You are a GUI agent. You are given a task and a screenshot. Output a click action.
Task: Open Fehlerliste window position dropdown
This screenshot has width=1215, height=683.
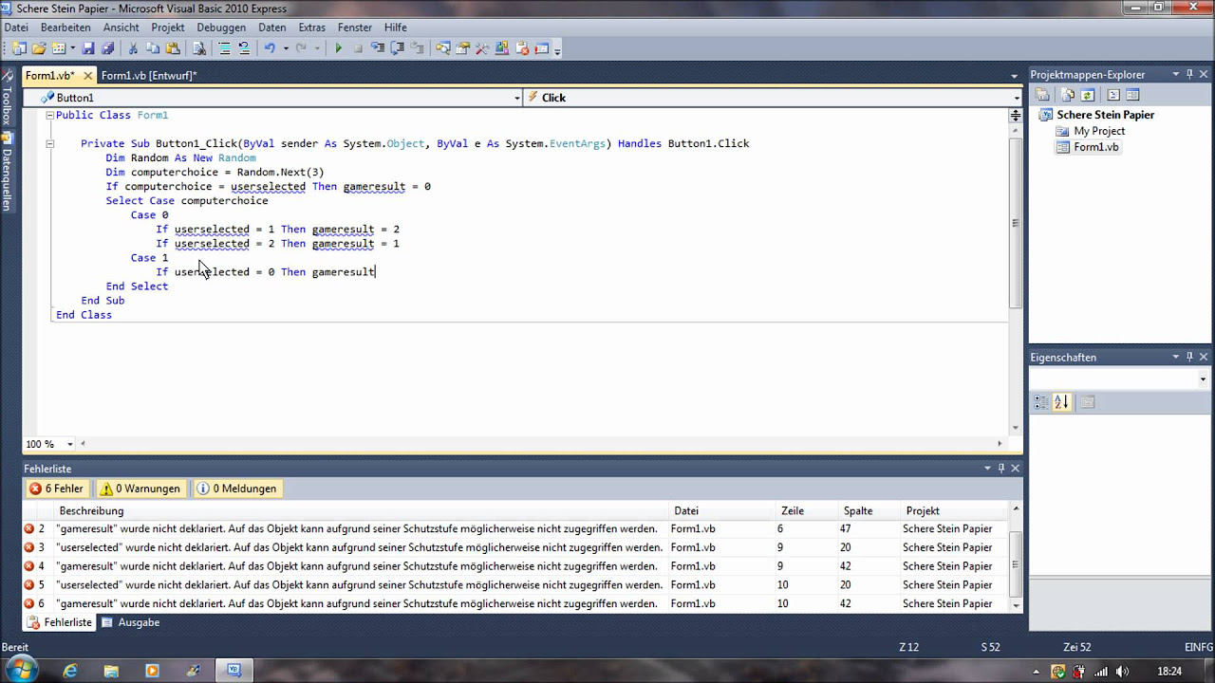pos(987,469)
